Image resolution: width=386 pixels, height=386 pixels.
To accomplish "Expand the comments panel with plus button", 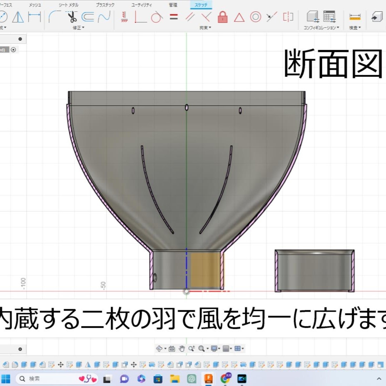I will (20, 349).
